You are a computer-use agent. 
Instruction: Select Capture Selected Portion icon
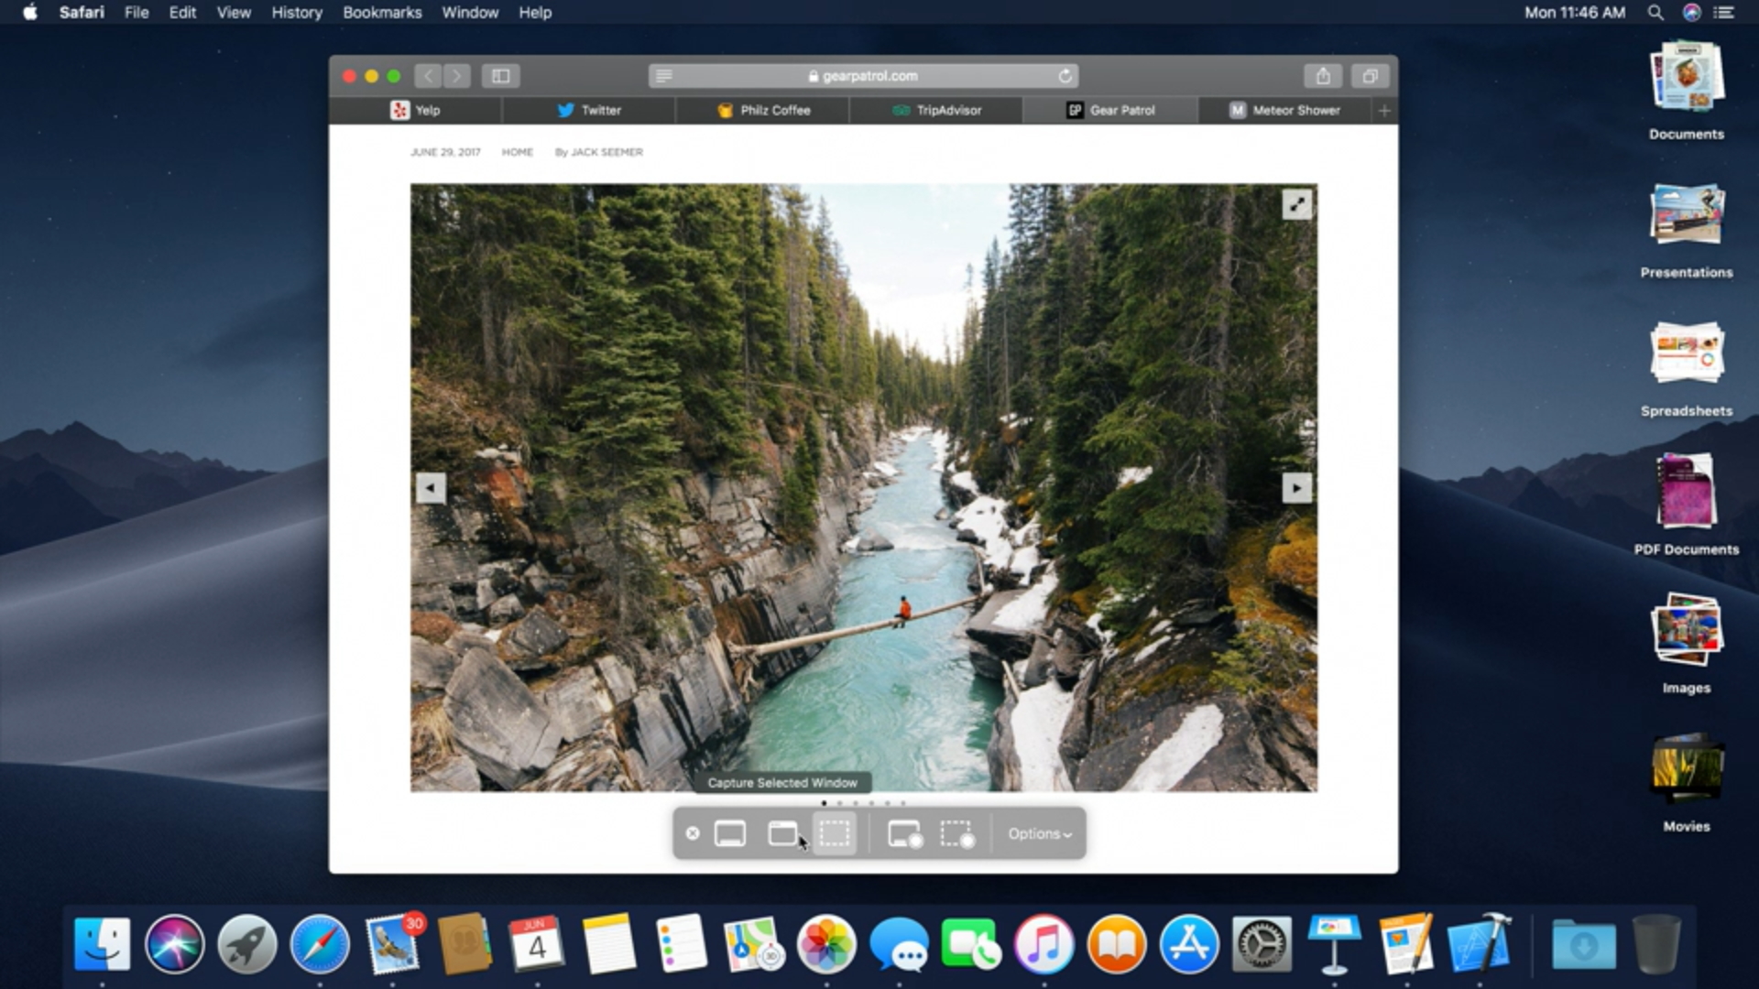[834, 833]
